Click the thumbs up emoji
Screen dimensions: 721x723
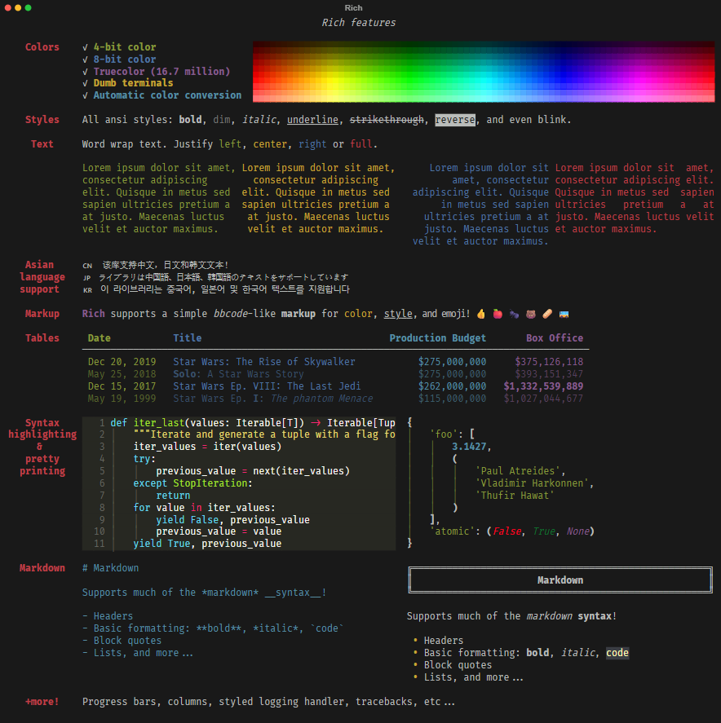click(x=481, y=314)
